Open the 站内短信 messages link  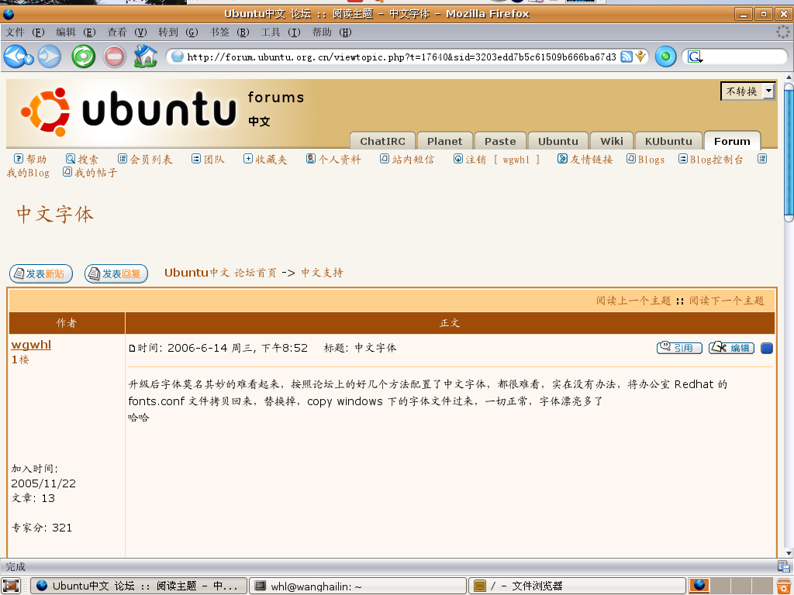407,160
